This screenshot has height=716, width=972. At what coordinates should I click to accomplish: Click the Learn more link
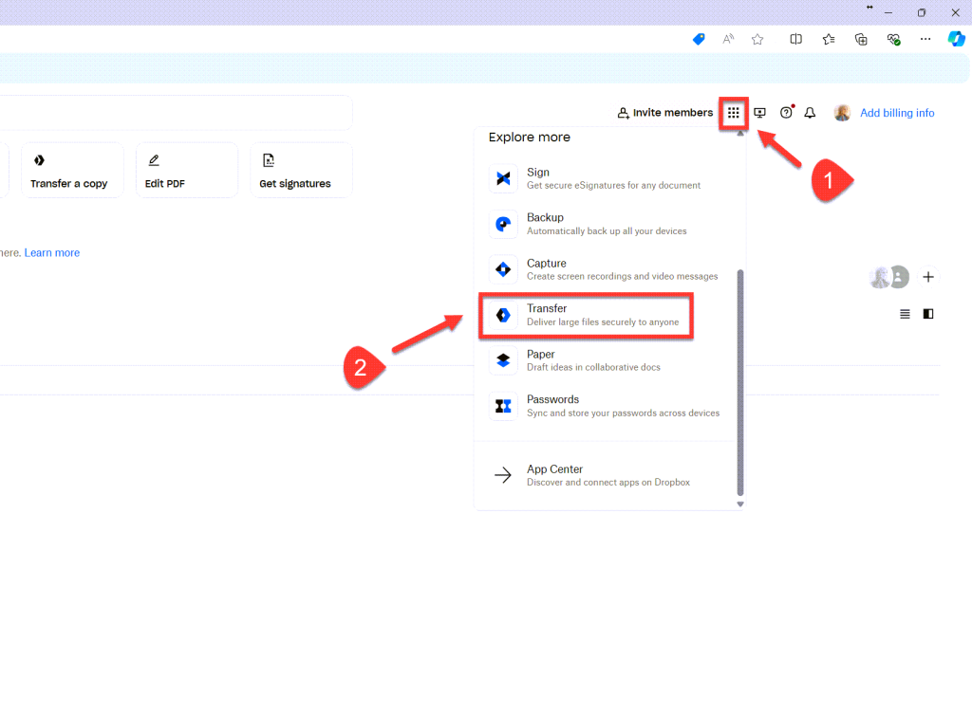52,252
